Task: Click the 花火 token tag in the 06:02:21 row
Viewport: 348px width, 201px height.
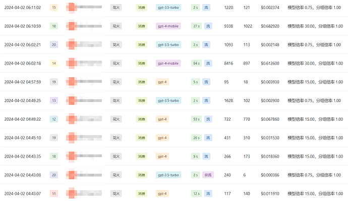Action: point(116,44)
